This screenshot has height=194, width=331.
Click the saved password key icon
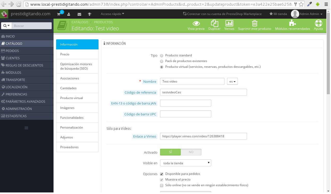pyautogui.click(x=296, y=4)
